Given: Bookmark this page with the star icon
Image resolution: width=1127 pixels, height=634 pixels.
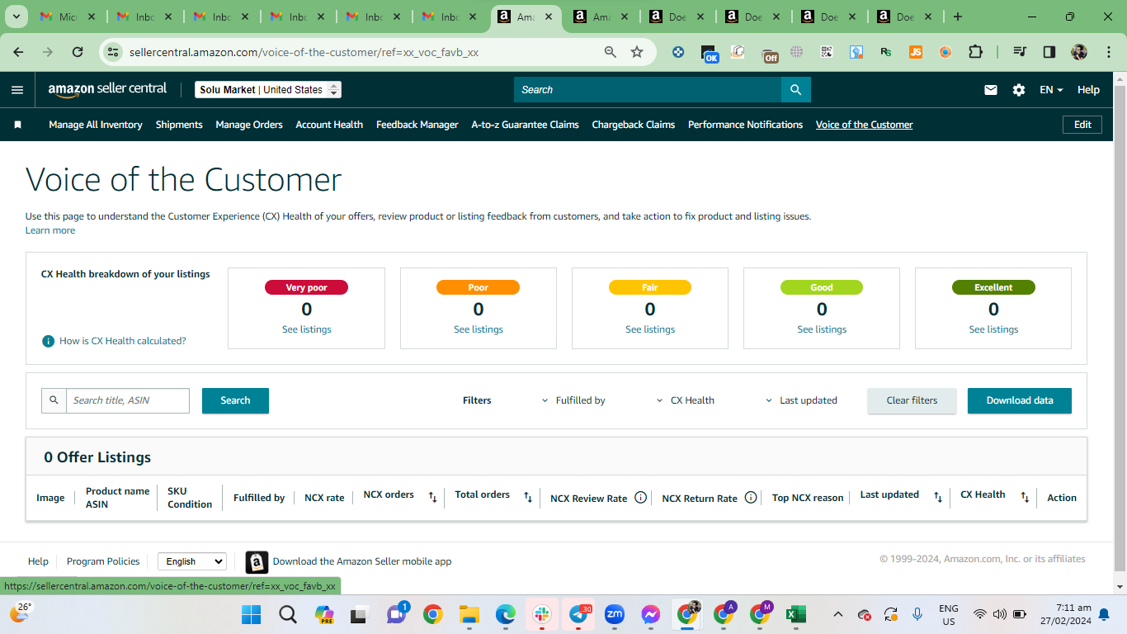Looking at the screenshot, I should coord(637,52).
